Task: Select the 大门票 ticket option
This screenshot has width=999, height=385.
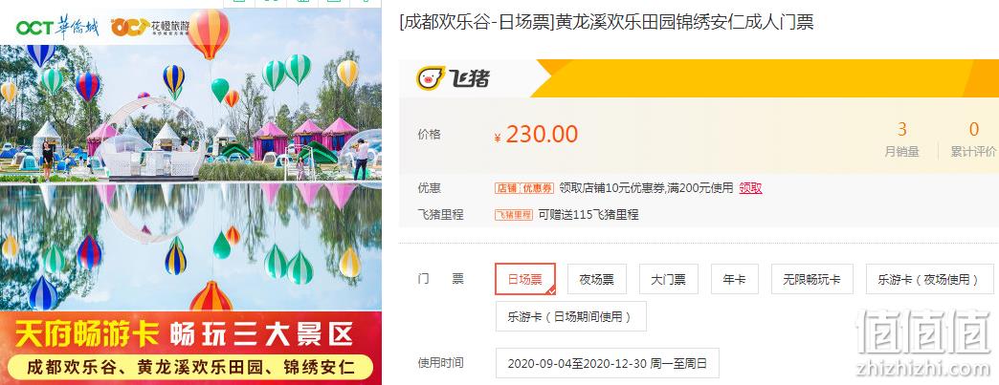Action: 668,279
